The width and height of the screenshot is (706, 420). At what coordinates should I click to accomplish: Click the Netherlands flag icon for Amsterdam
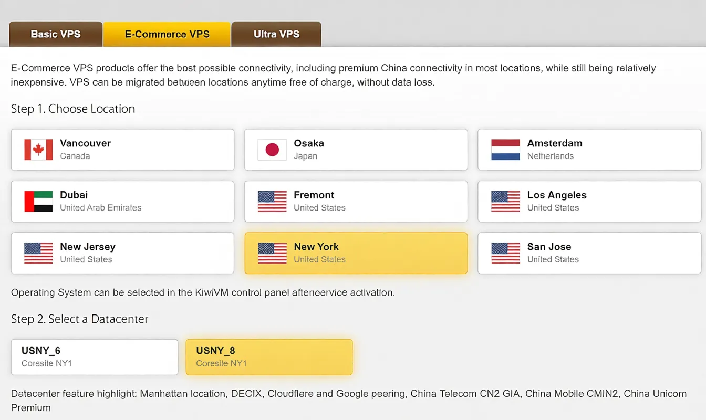505,150
